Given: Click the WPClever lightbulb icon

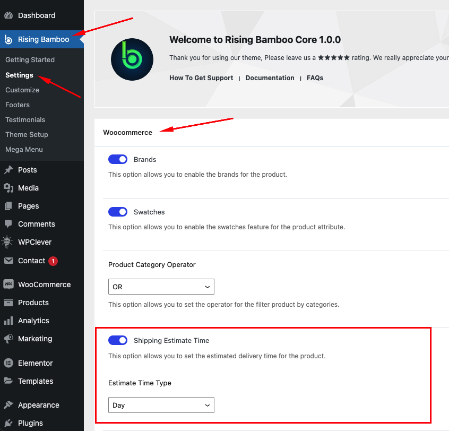Looking at the screenshot, I should click(7, 242).
